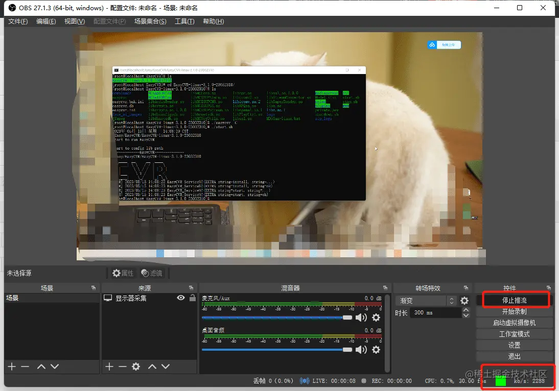This screenshot has height=391, width=559.
Task: Click the LIVE broadcast status icon
Action: click(305, 381)
